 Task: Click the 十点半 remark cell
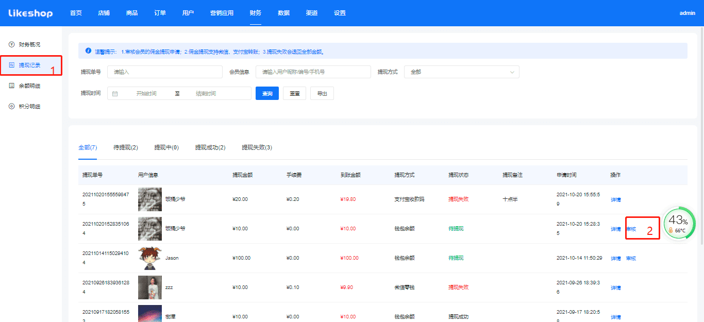point(510,199)
